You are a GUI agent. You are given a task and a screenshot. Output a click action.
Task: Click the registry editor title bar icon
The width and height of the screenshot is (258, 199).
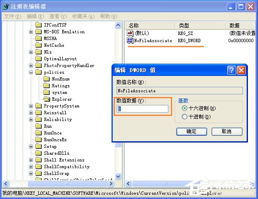coord(5,7)
